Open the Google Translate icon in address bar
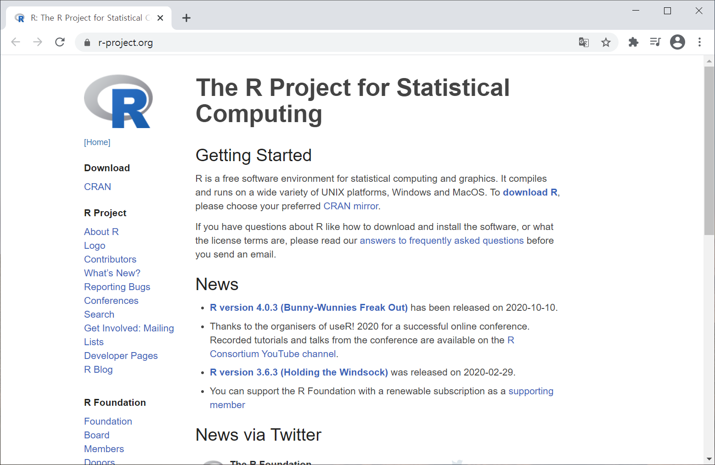The height and width of the screenshot is (465, 715). pyautogui.click(x=584, y=42)
